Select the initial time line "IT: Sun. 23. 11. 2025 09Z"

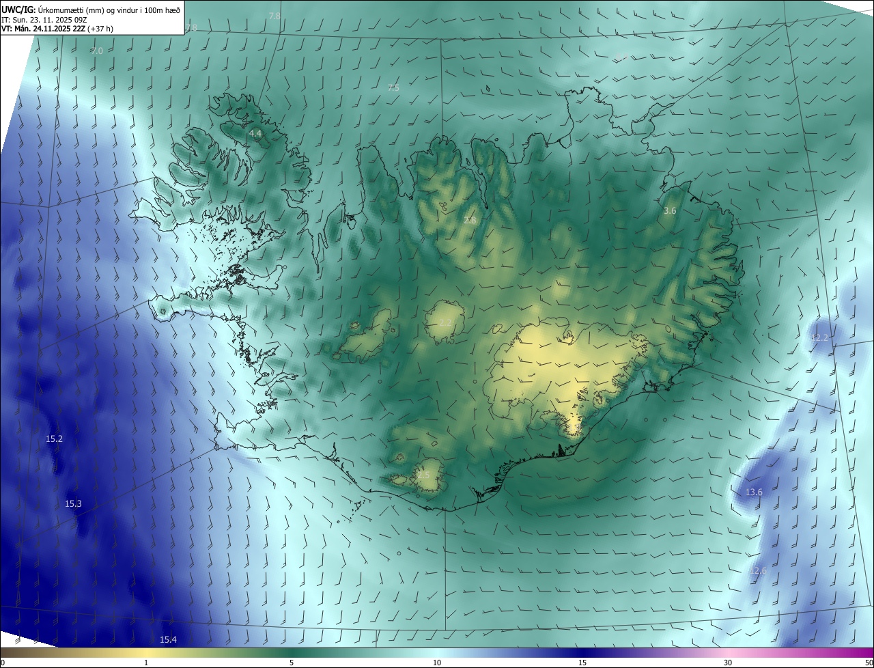[x=43, y=20]
